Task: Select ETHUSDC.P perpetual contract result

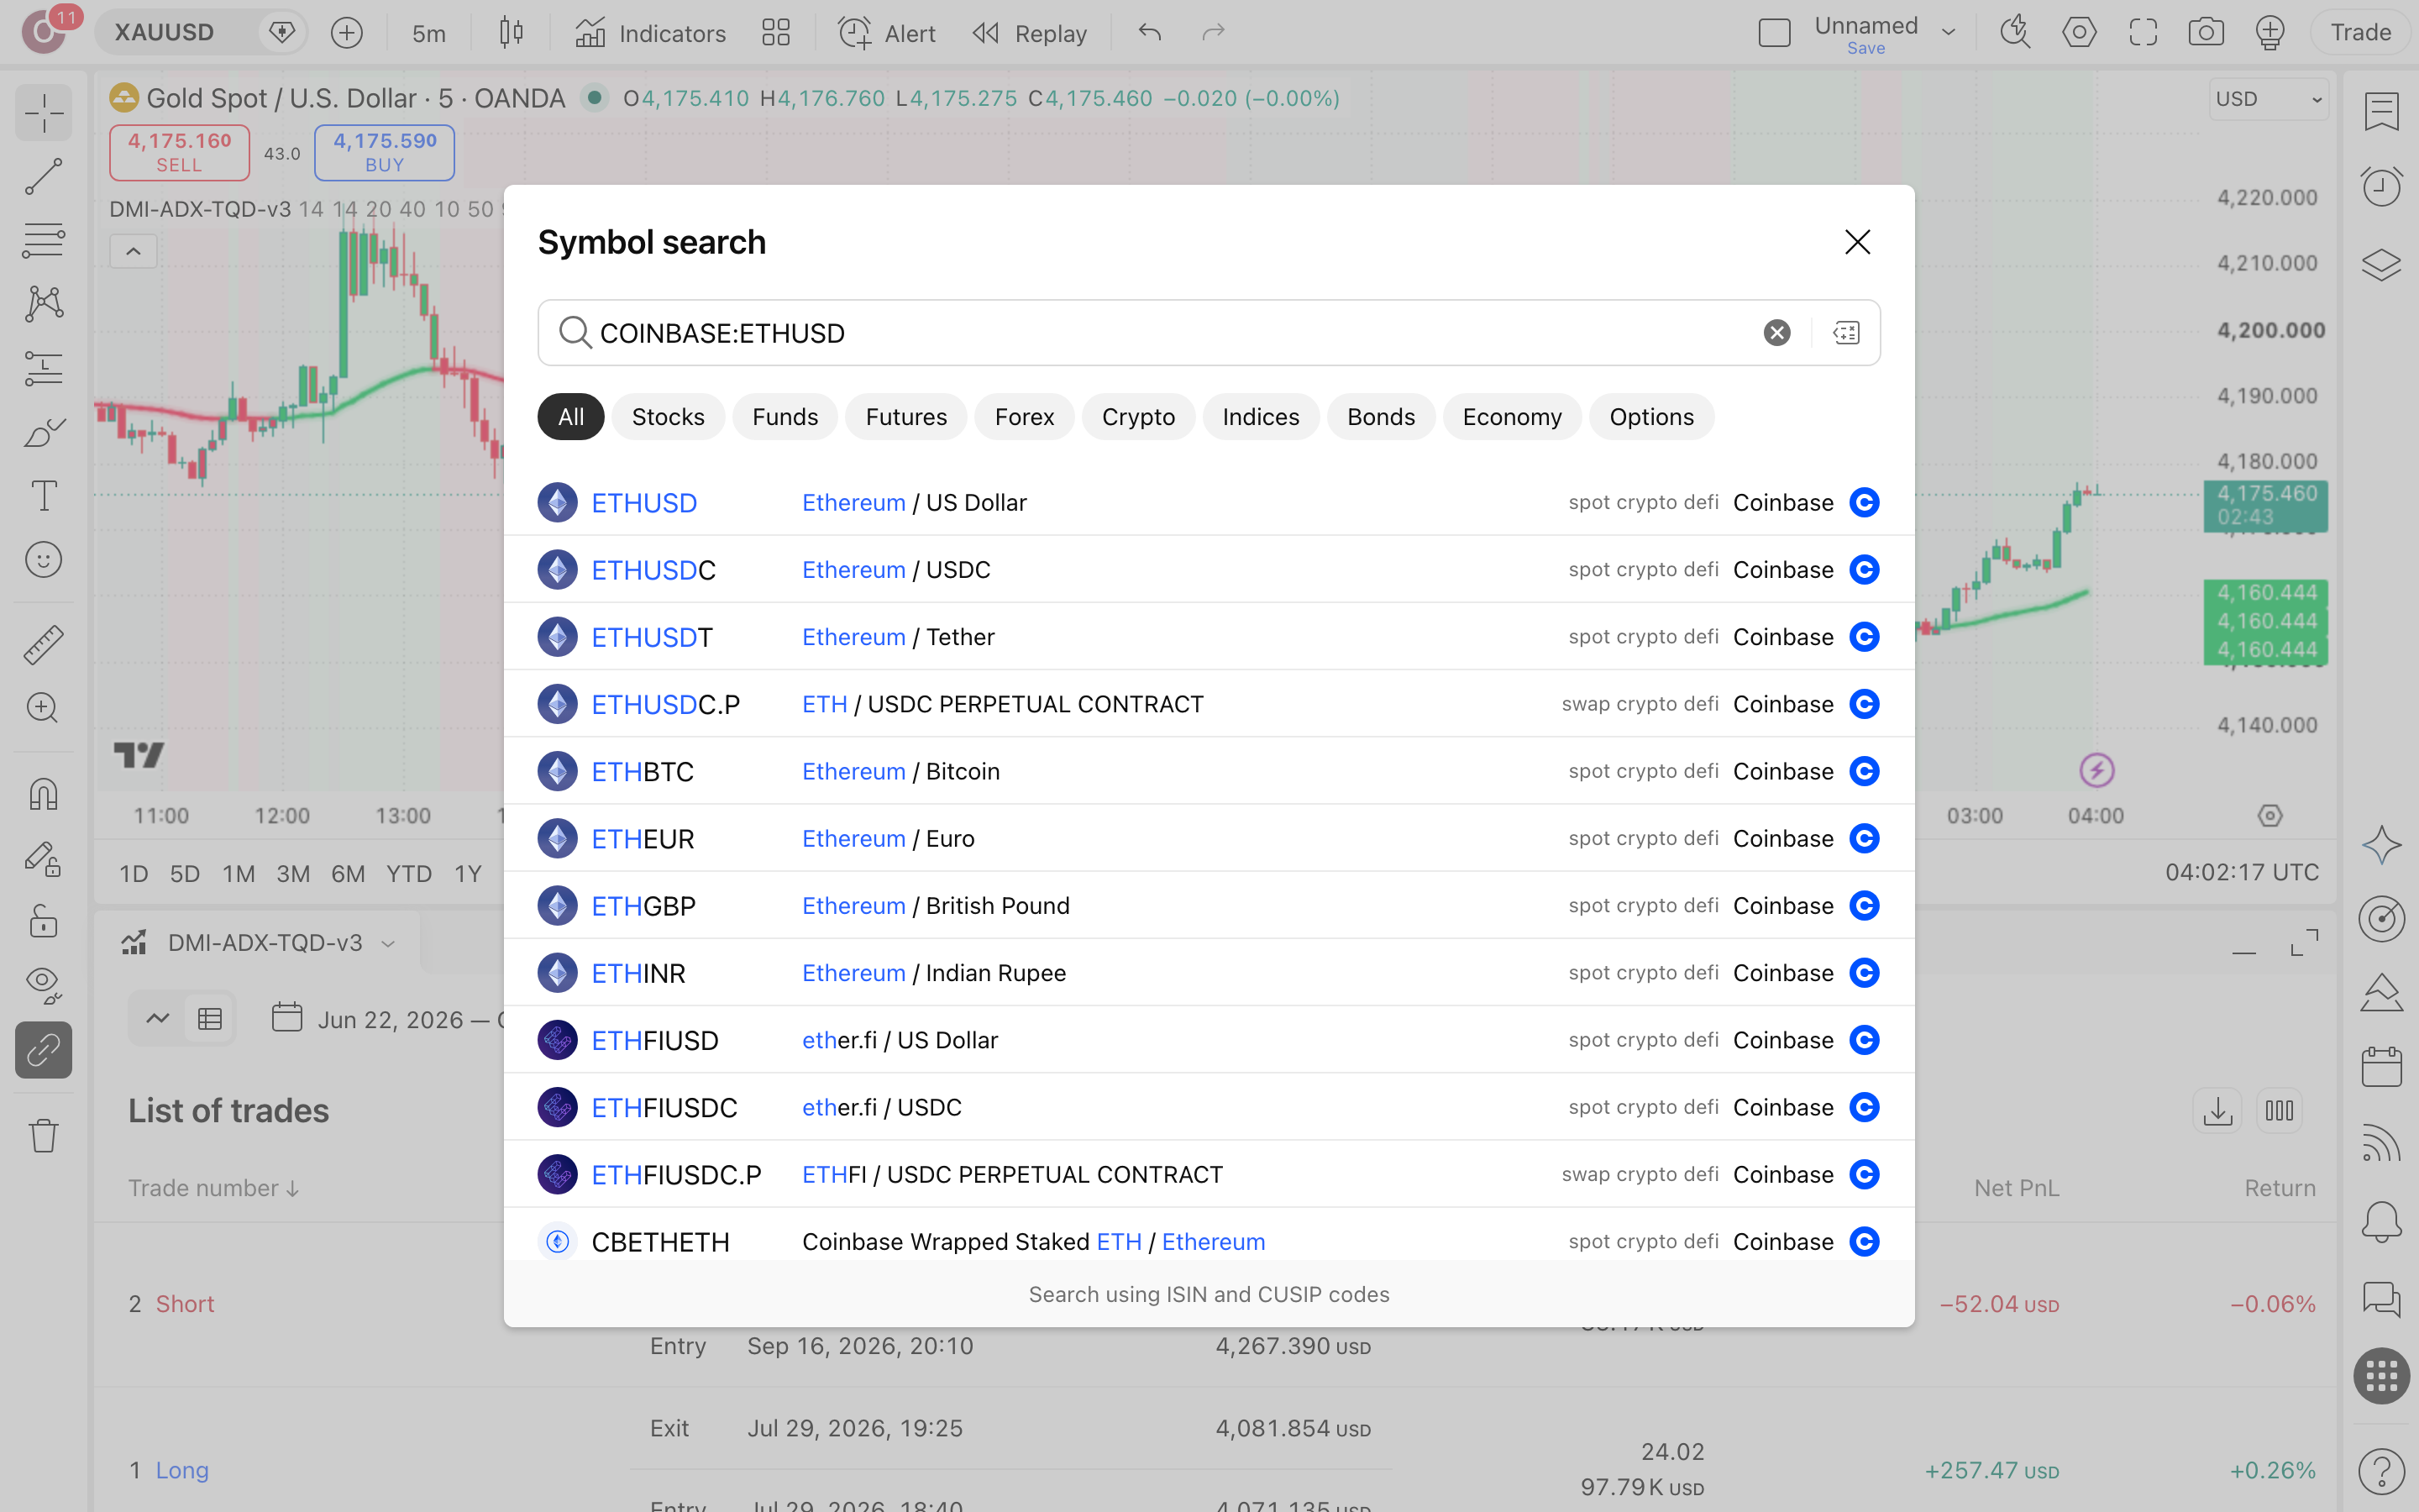Action: 1209,704
